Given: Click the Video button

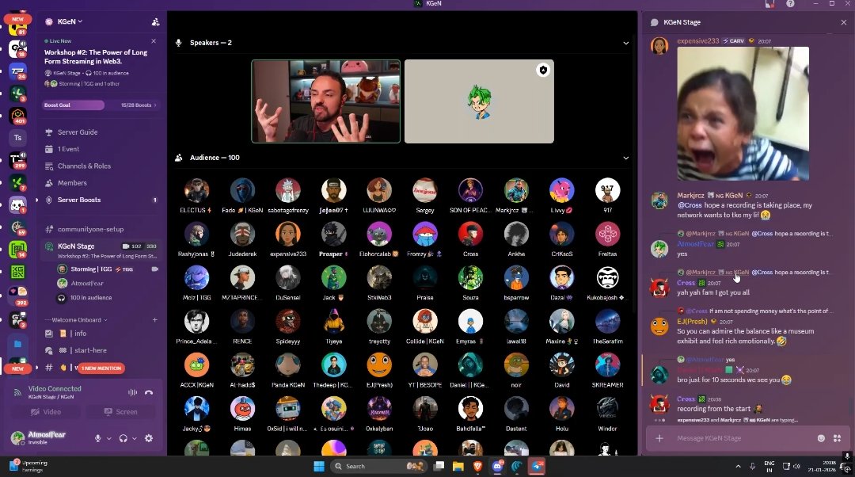Looking at the screenshot, I should 47,412.
